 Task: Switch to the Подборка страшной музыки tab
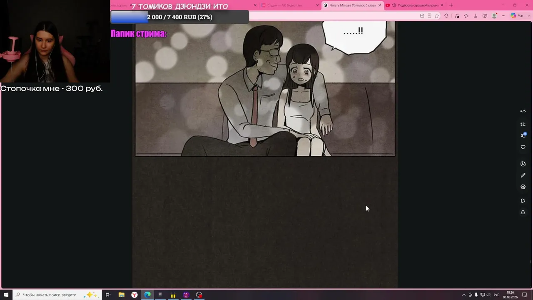pyautogui.click(x=414, y=5)
